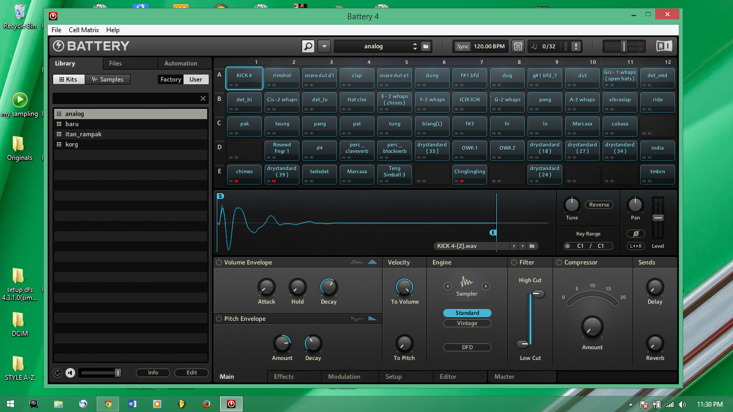Open sample folder icon beside KICK 4-[2].wav

532,246
